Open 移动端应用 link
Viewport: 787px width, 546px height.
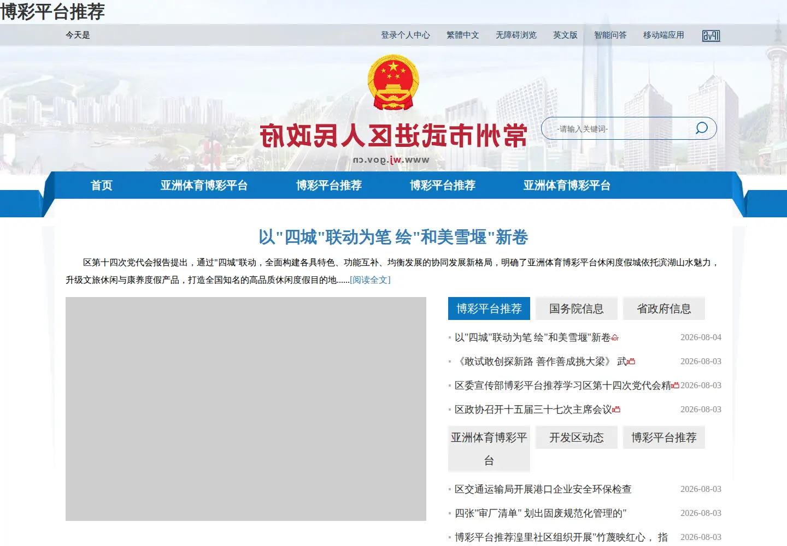pos(663,35)
